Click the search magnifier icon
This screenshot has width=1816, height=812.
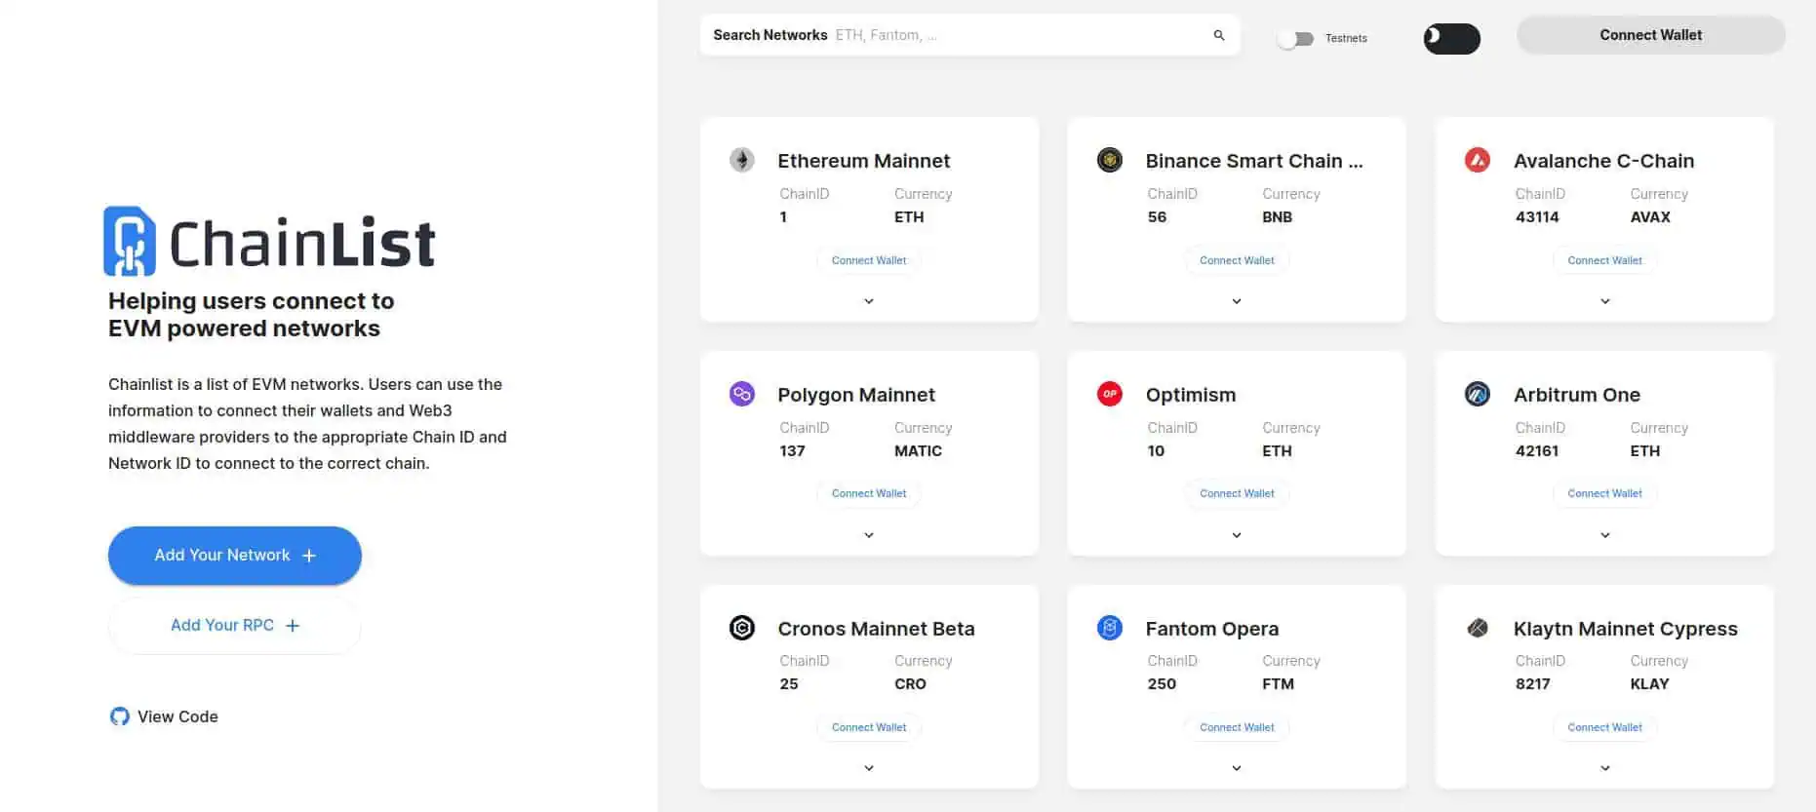click(1219, 35)
